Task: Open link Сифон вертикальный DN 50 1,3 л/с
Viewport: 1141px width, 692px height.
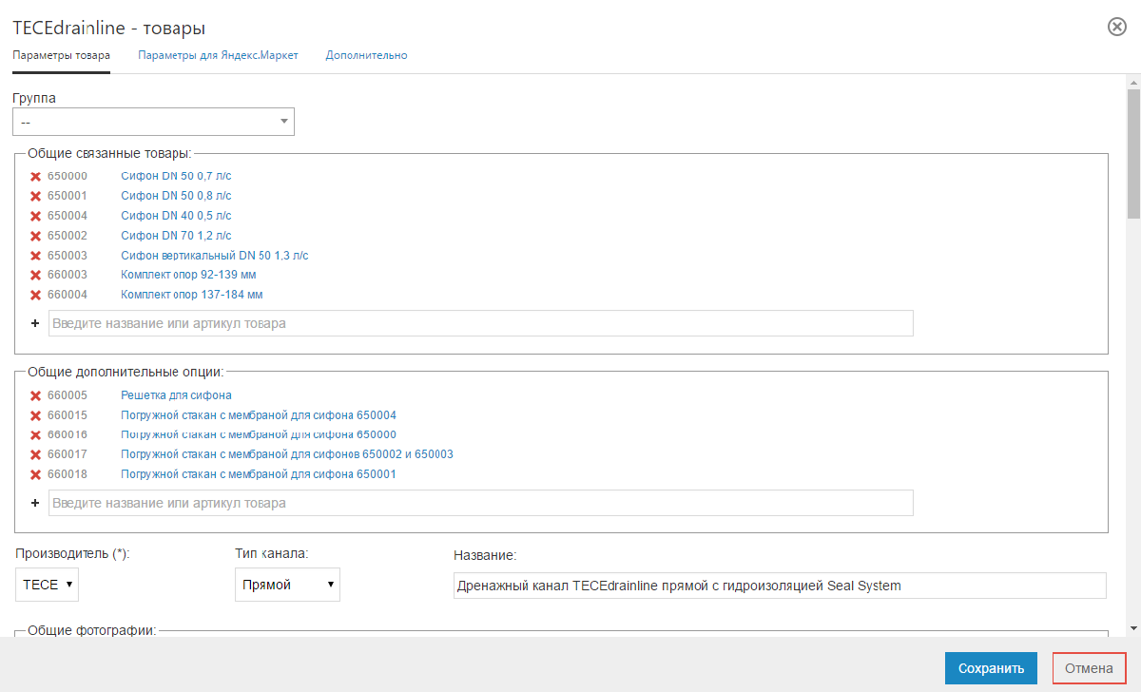Action: [x=215, y=256]
